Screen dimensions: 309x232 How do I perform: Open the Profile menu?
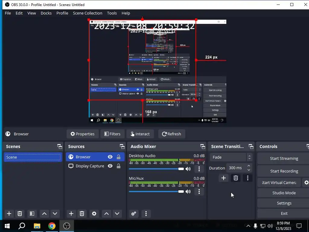tap(62, 13)
